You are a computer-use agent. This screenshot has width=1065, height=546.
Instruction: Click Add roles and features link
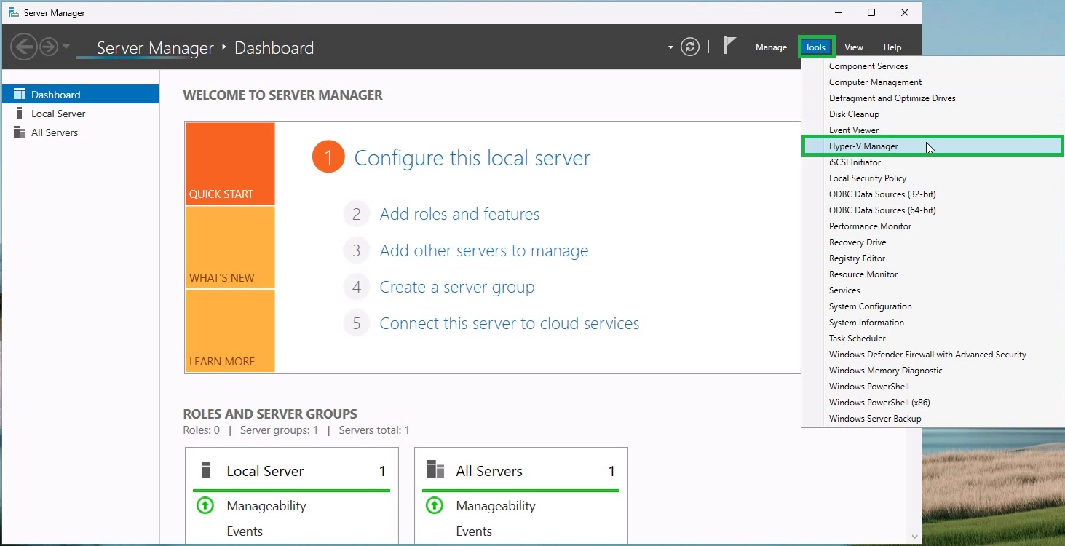pos(459,214)
